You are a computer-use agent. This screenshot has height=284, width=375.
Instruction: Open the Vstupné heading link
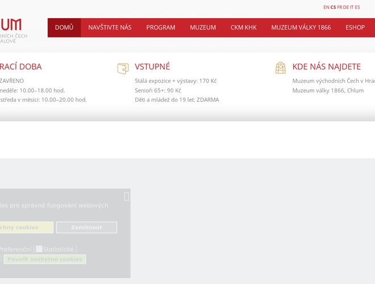152,67
